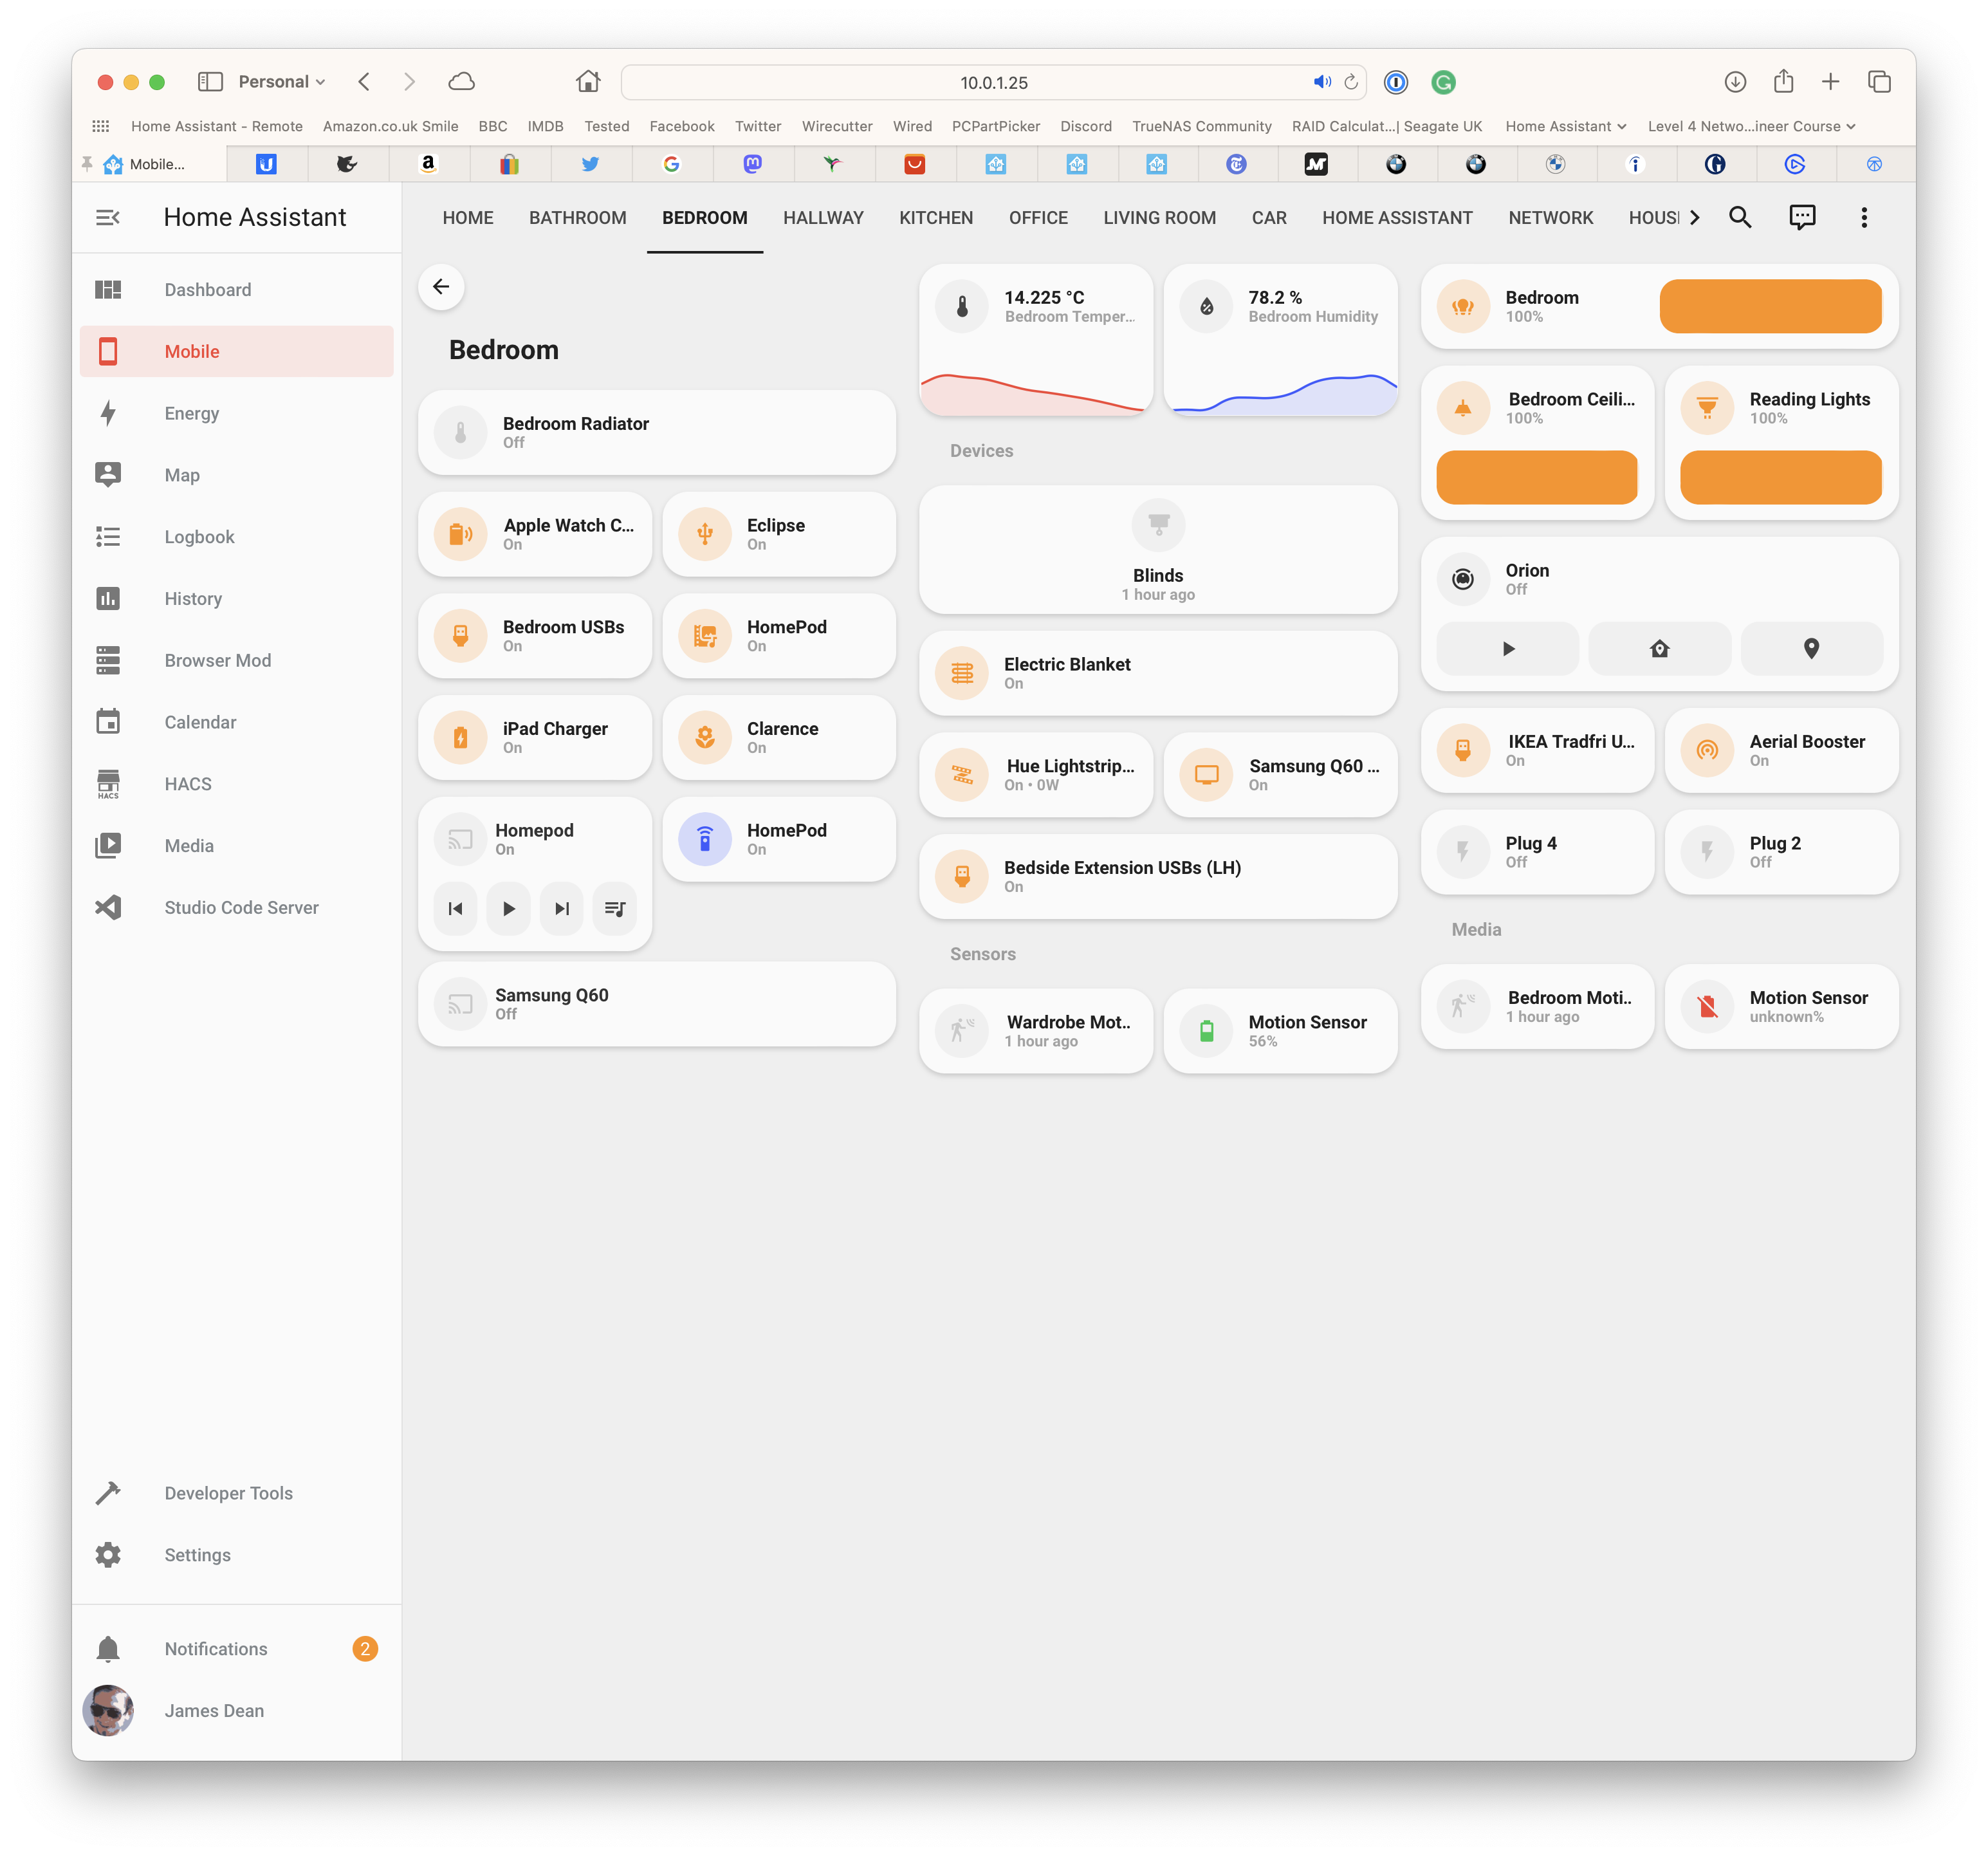
Task: Skip to previous track on Homepod
Action: pyautogui.click(x=456, y=909)
